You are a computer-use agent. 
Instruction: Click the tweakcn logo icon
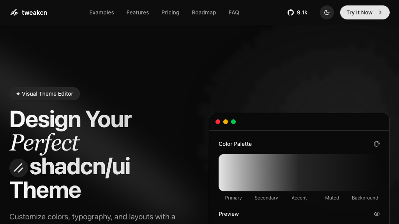tap(14, 12)
